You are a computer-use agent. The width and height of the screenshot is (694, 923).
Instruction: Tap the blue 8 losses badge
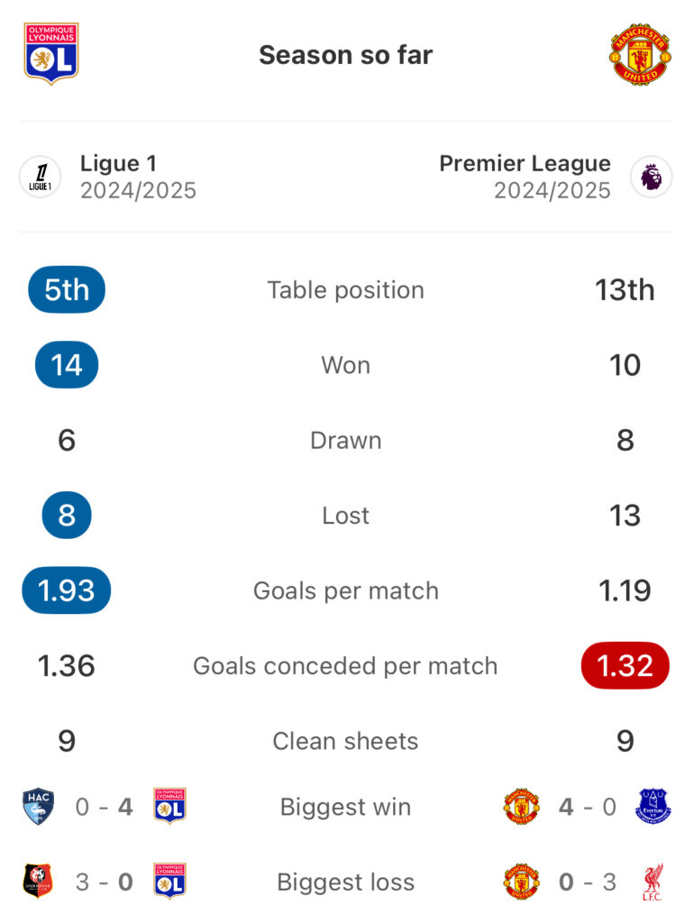pyautogui.click(x=67, y=515)
